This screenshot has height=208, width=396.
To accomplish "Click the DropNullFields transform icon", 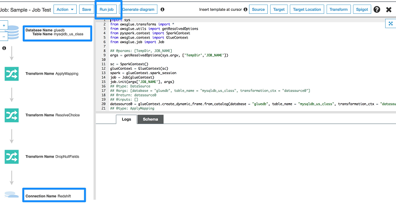I will [x=11, y=157].
